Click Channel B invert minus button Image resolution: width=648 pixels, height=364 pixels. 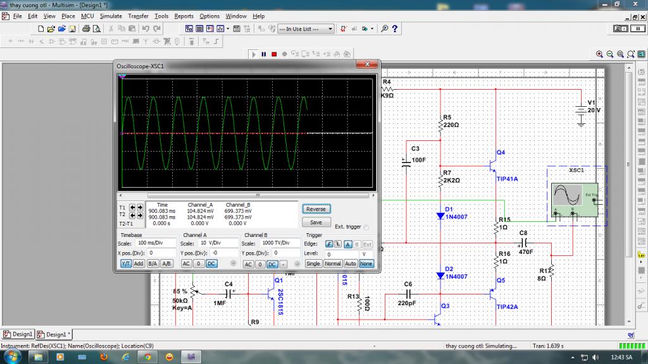click(283, 264)
